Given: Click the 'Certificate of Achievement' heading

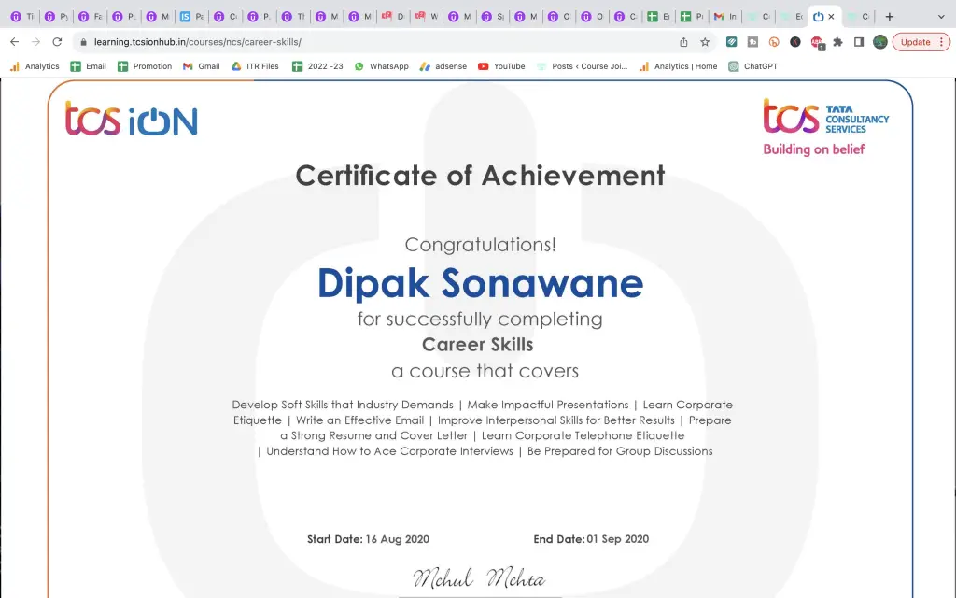Looking at the screenshot, I should pyautogui.click(x=480, y=176).
